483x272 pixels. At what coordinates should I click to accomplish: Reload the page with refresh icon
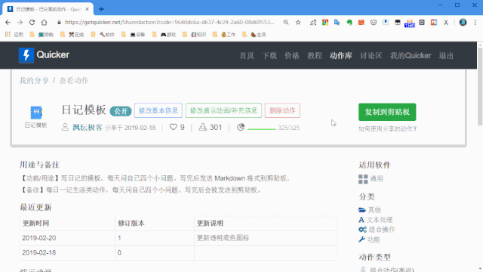[32, 22]
